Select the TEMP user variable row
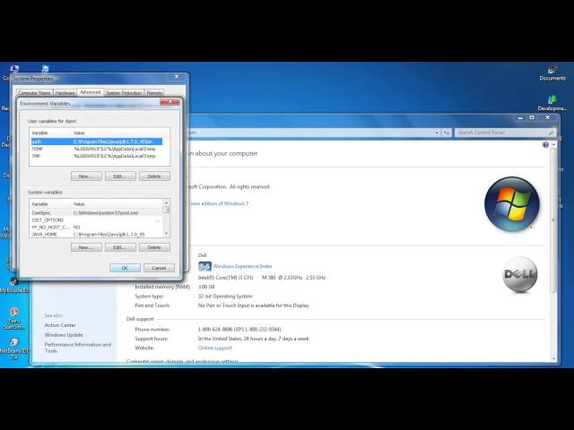The height and width of the screenshot is (430, 574). click(96, 149)
